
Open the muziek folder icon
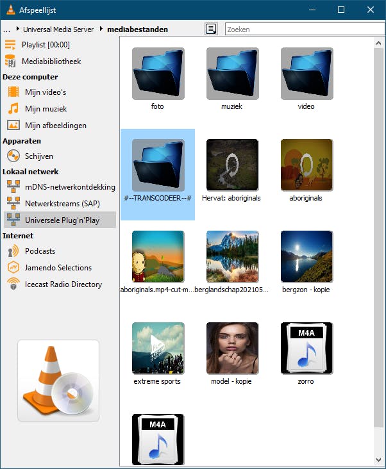coord(233,74)
